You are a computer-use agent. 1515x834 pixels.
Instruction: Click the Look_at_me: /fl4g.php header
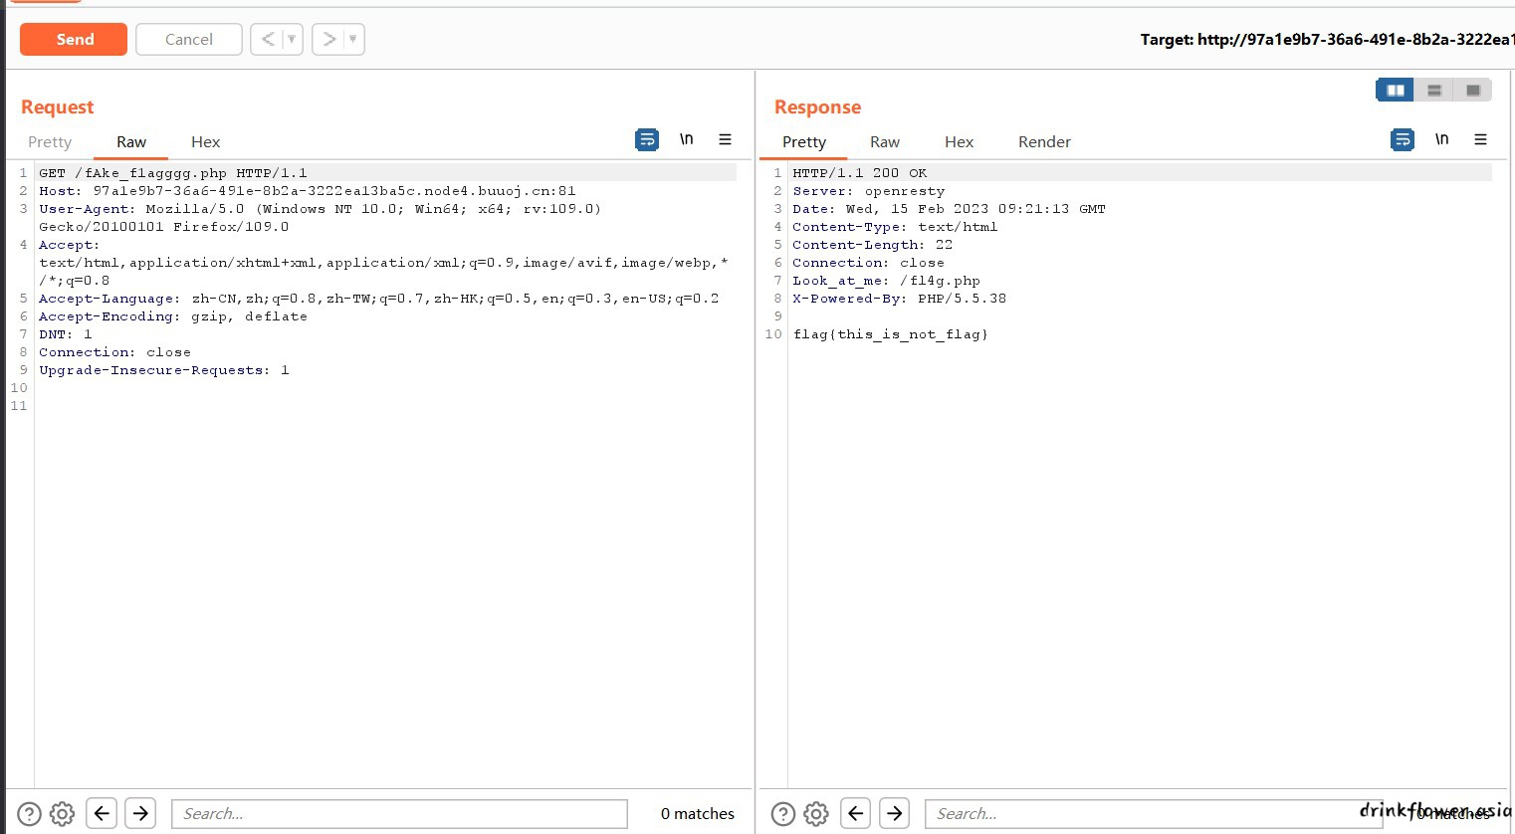click(x=886, y=281)
